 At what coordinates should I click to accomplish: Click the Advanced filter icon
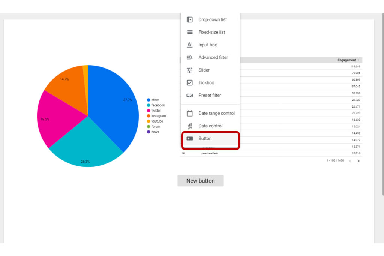pos(189,57)
